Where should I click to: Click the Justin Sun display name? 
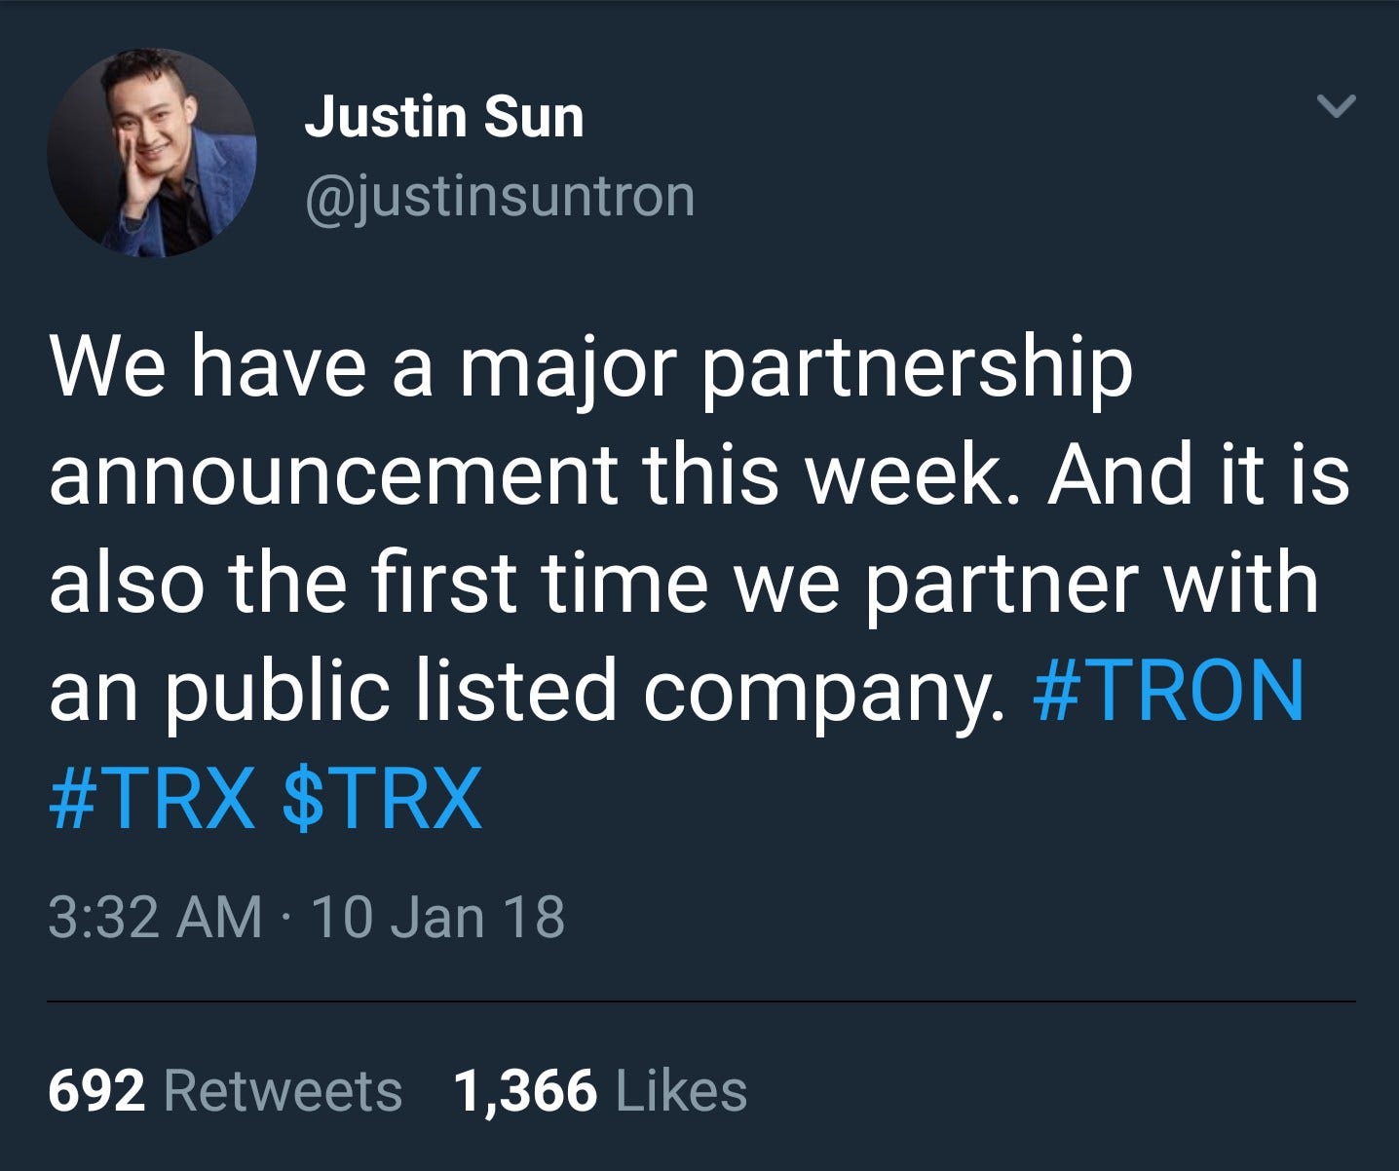pos(444,118)
